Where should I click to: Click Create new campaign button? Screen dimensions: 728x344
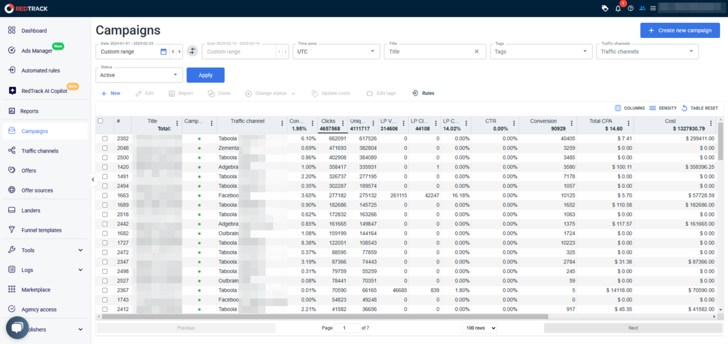point(680,30)
